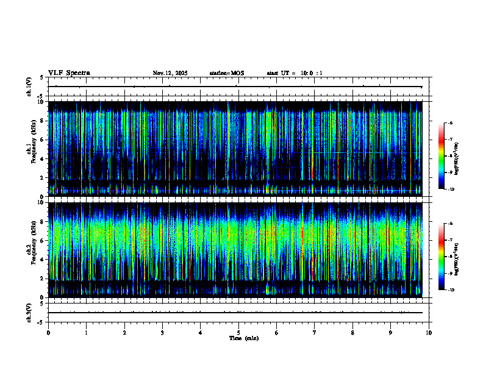Click time axis tick label "3"
Viewport: 483px width, 373px height.
pyautogui.click(x=162, y=333)
